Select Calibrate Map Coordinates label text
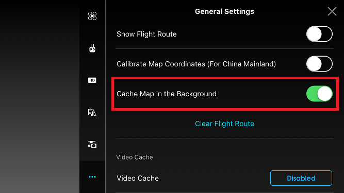344x193 pixels. pyautogui.click(x=196, y=64)
